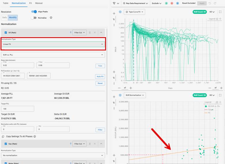Enable the Normalize switch
This screenshot has height=164, width=225.
click(x=34, y=18)
